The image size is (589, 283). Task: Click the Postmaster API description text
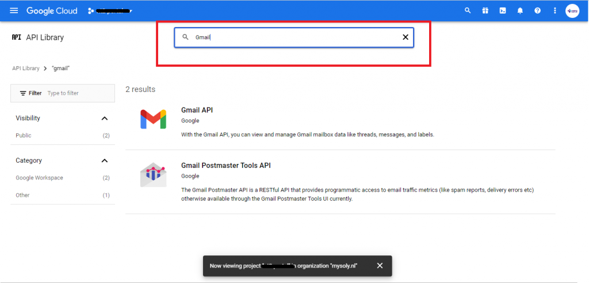point(357,194)
